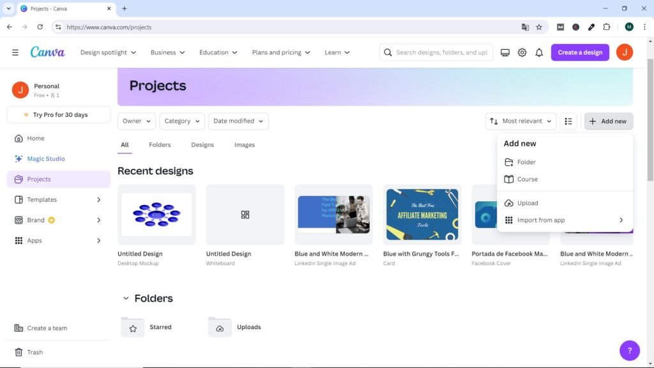
Task: Choose Folder in Add new menu
Action: click(526, 162)
